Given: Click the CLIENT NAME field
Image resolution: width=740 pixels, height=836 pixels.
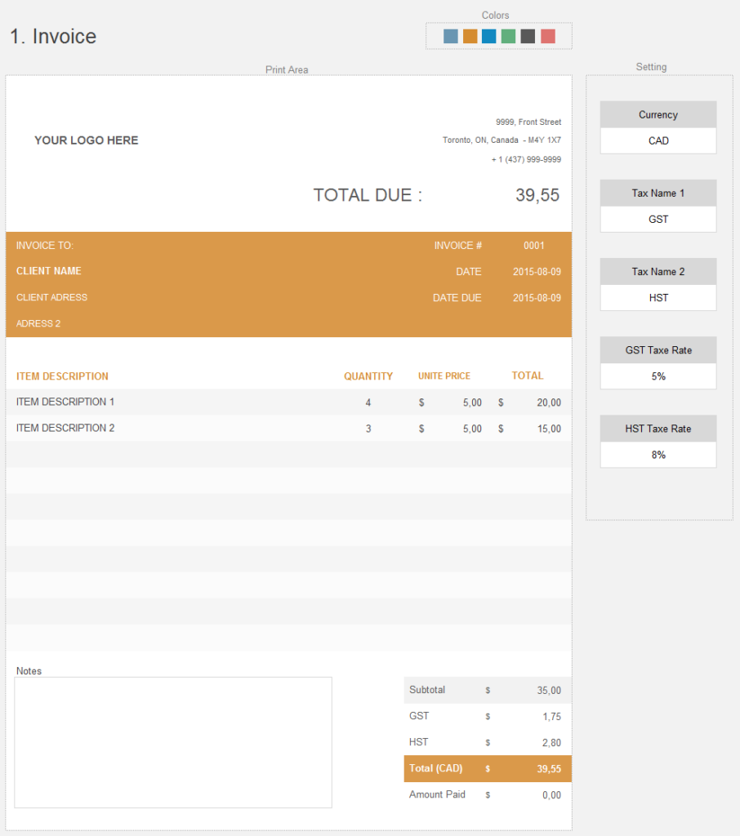Looking at the screenshot, I should click(49, 270).
